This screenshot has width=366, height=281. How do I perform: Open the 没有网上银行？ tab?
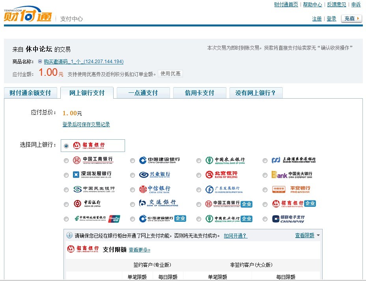[256, 93]
